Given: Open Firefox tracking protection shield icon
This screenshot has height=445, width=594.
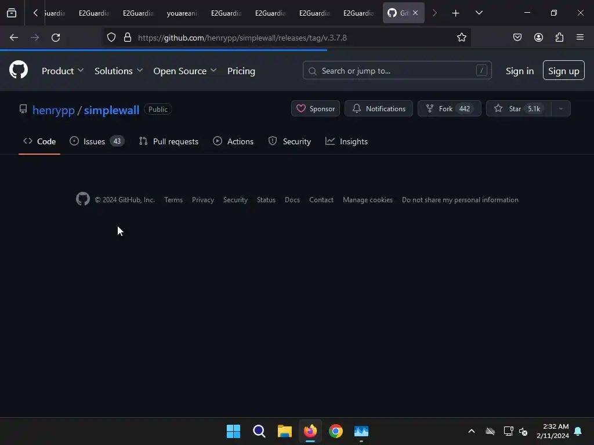Looking at the screenshot, I should pyautogui.click(x=111, y=38).
